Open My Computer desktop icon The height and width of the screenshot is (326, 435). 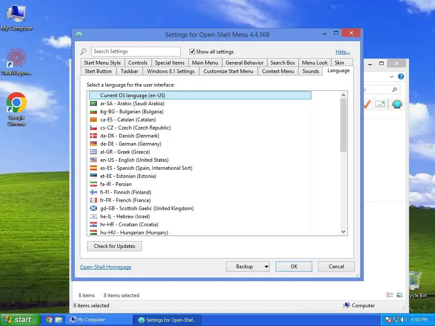[17, 17]
